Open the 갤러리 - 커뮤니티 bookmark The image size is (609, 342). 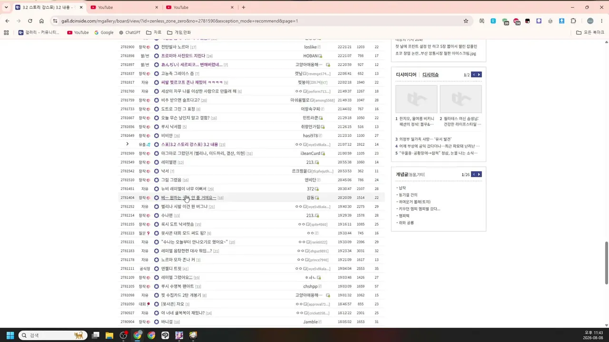[39, 32]
